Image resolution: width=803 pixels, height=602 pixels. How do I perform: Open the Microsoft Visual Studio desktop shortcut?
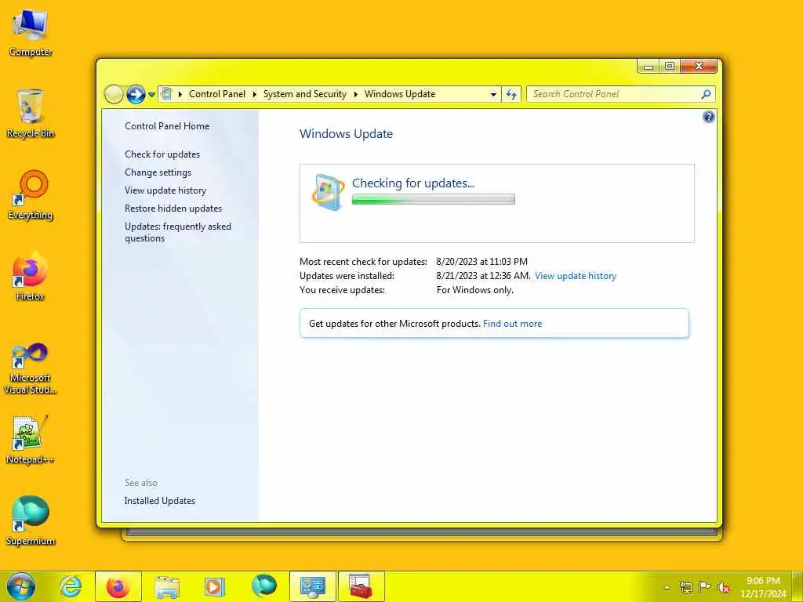[31, 368]
